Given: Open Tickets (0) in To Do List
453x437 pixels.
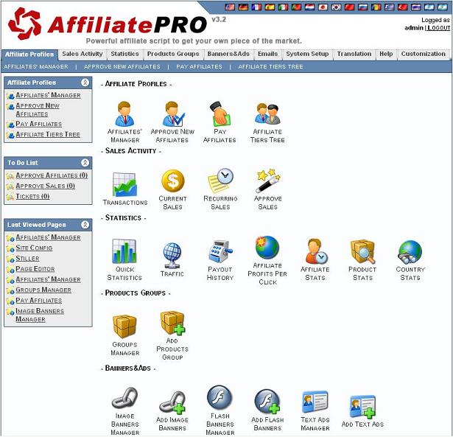Looking at the screenshot, I should pos(32,196).
